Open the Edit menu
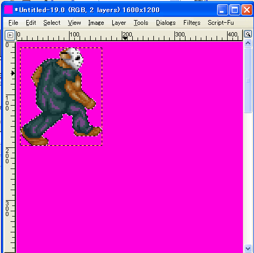 [31, 23]
